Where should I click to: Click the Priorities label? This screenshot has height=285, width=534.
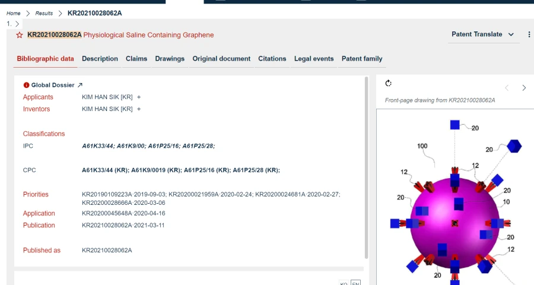pos(36,194)
